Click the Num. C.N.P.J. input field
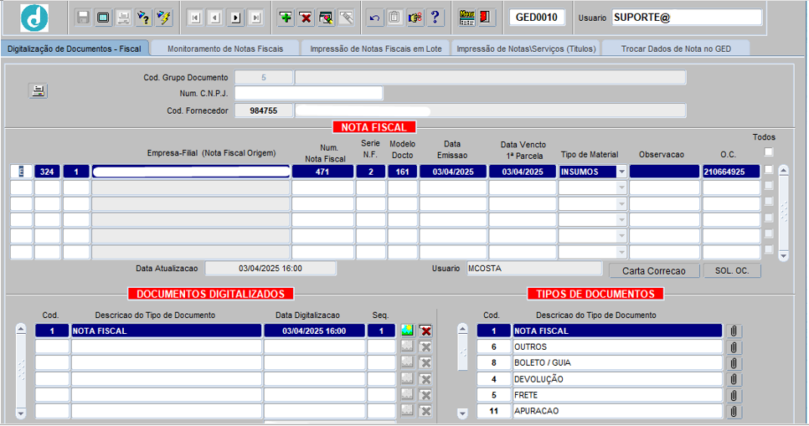Viewport: 809px width, 426px height. (308, 93)
